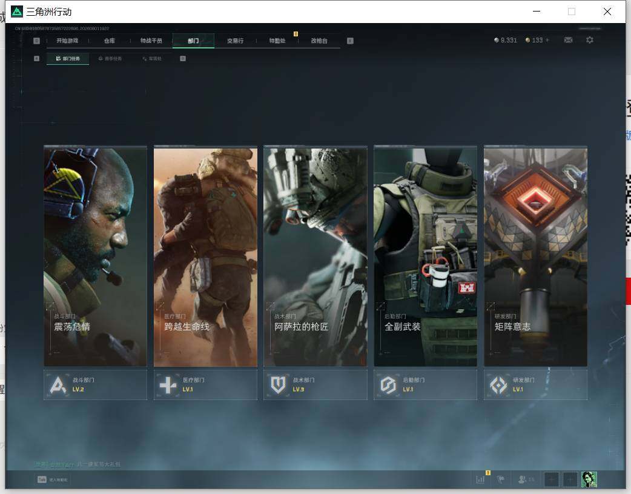The height and width of the screenshot is (494, 631).
Task: Click the 医疗部门 LV.1 department button
Action: coord(205,385)
